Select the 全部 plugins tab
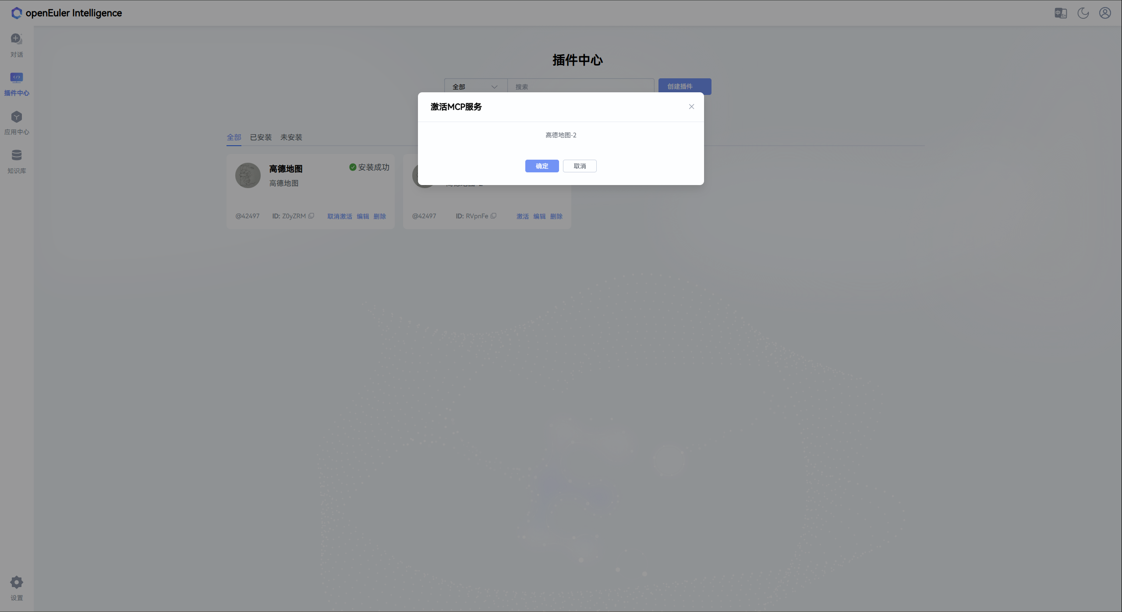Screen dimensions: 1122x612 (234, 137)
